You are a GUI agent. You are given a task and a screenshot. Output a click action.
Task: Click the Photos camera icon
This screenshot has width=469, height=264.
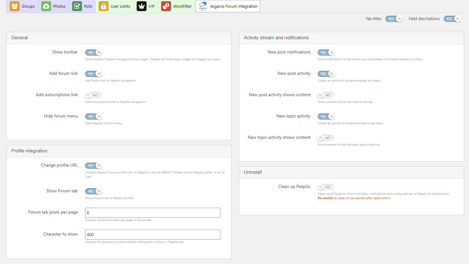coord(46,6)
